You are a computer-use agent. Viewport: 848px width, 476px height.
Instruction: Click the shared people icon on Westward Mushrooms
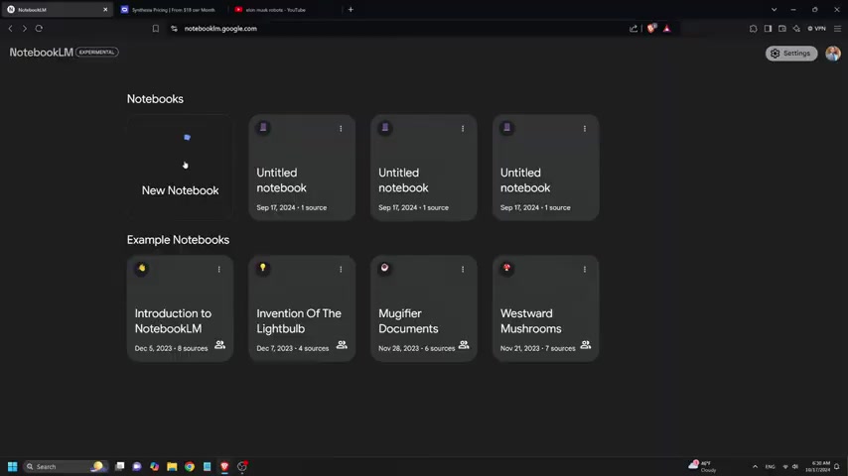(x=586, y=345)
